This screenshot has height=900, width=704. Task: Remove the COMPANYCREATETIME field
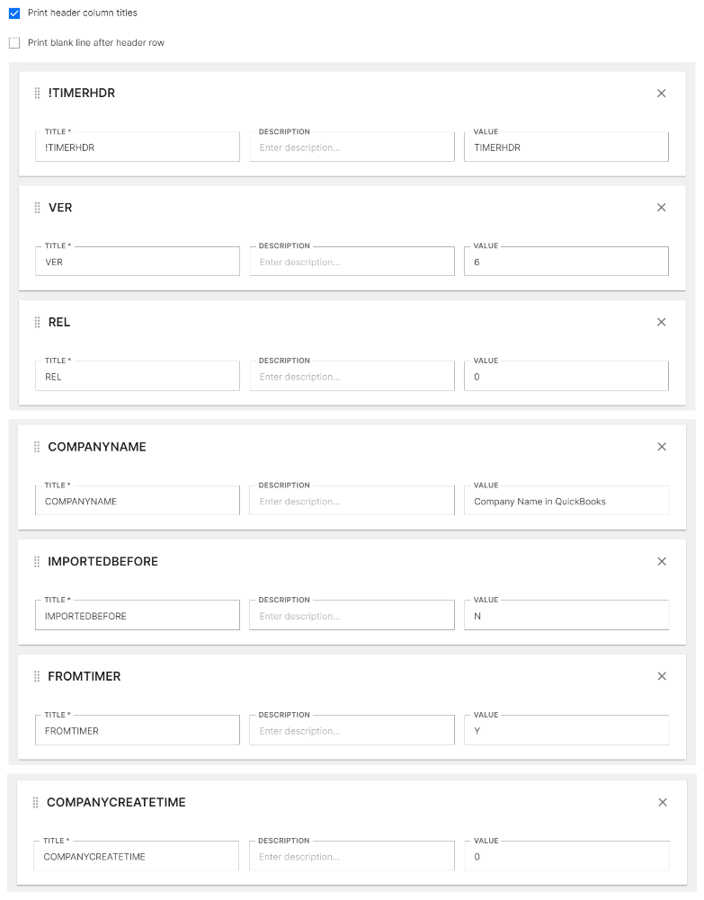[663, 802]
